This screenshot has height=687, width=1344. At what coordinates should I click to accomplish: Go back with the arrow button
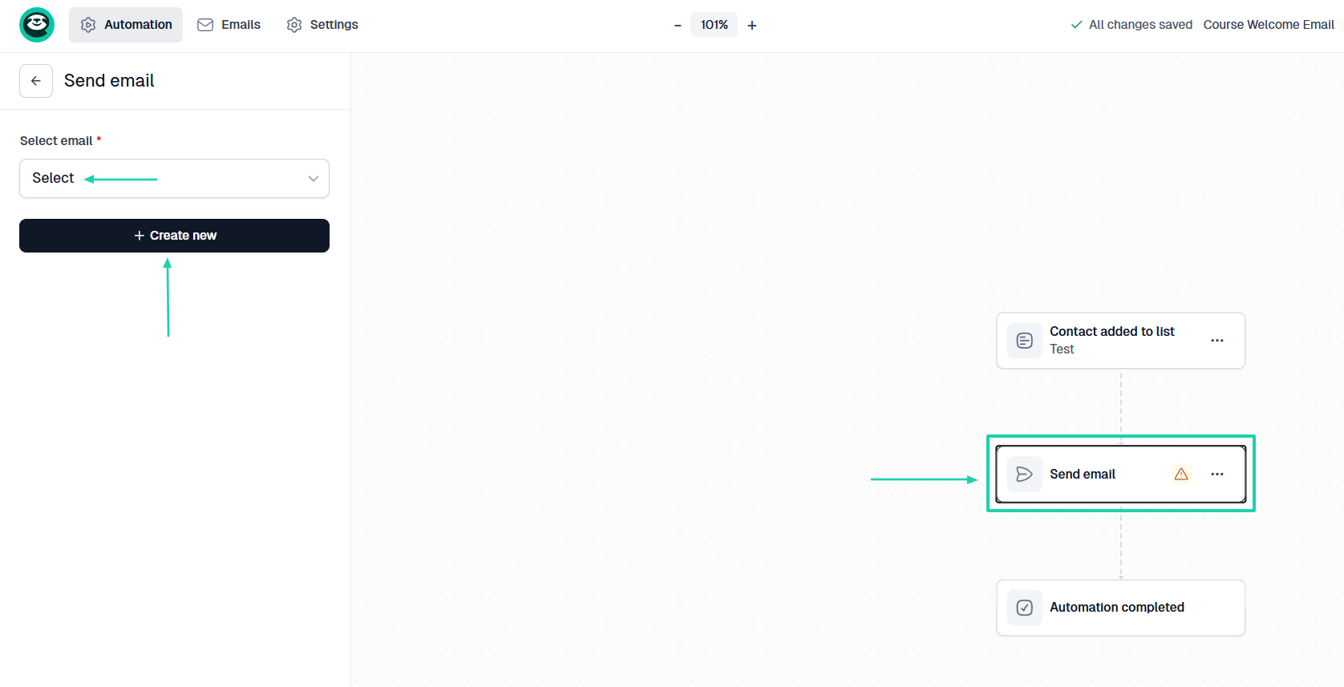point(36,81)
